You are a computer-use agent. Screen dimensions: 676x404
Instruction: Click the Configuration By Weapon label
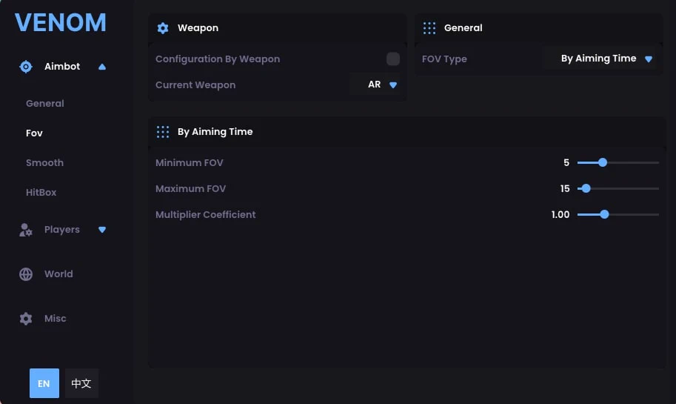pos(218,59)
